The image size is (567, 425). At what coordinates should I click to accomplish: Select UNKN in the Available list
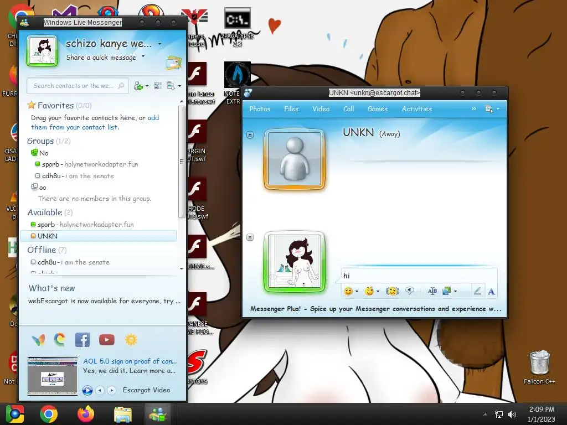tap(99, 236)
